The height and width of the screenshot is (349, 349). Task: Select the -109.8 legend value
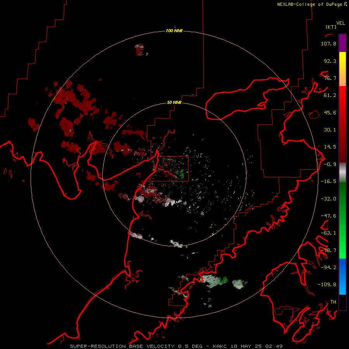coord(327,285)
